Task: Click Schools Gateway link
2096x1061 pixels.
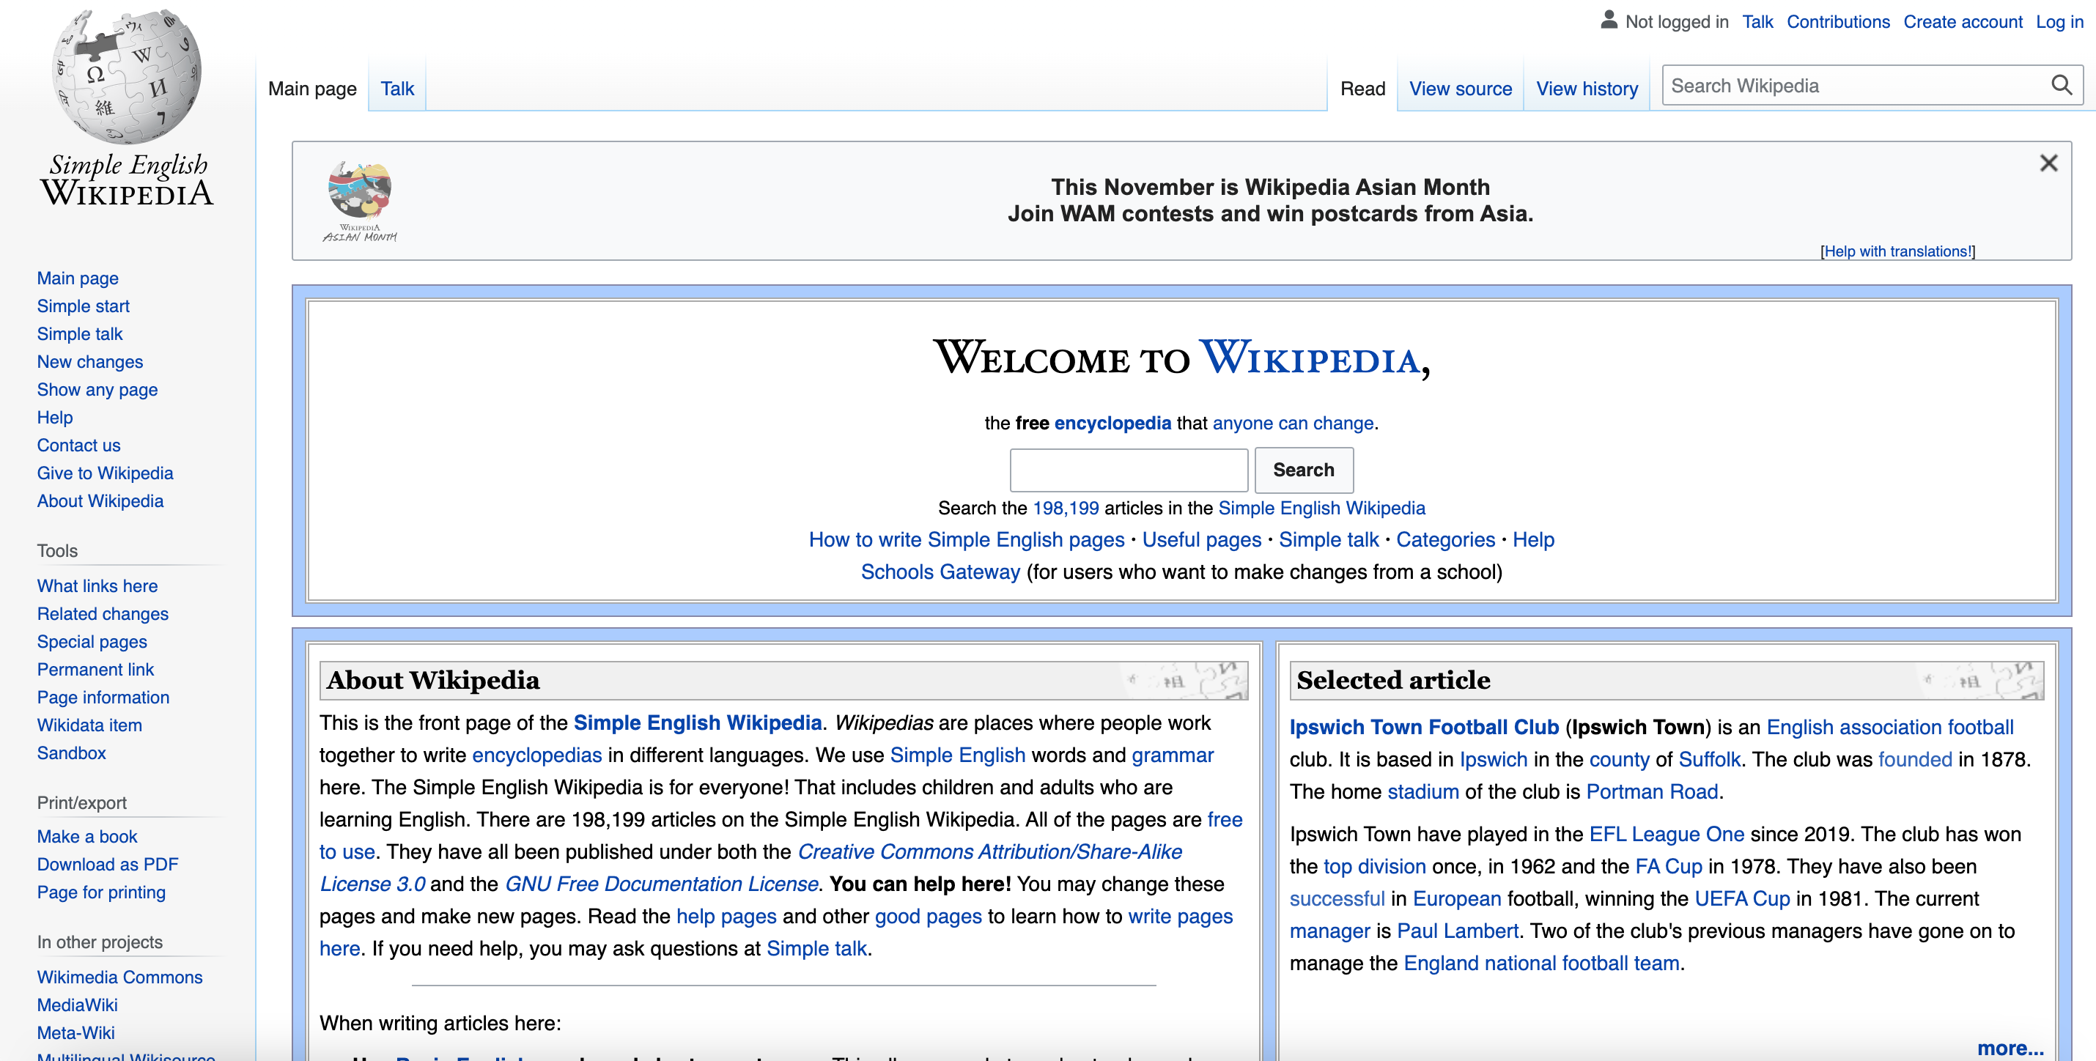Action: [940, 572]
